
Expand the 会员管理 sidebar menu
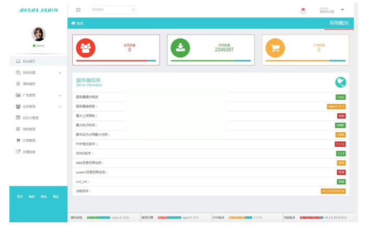click(60, 107)
